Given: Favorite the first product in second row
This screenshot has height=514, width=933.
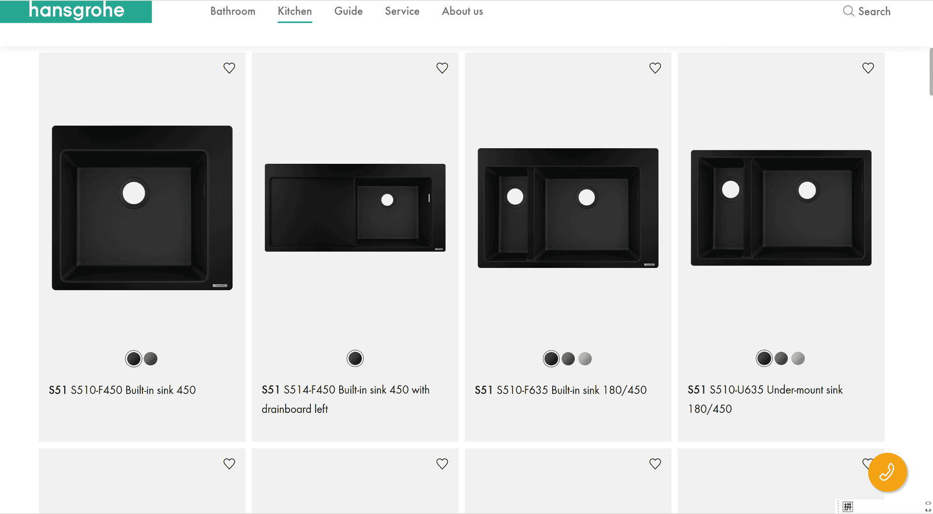Looking at the screenshot, I should click(x=229, y=464).
